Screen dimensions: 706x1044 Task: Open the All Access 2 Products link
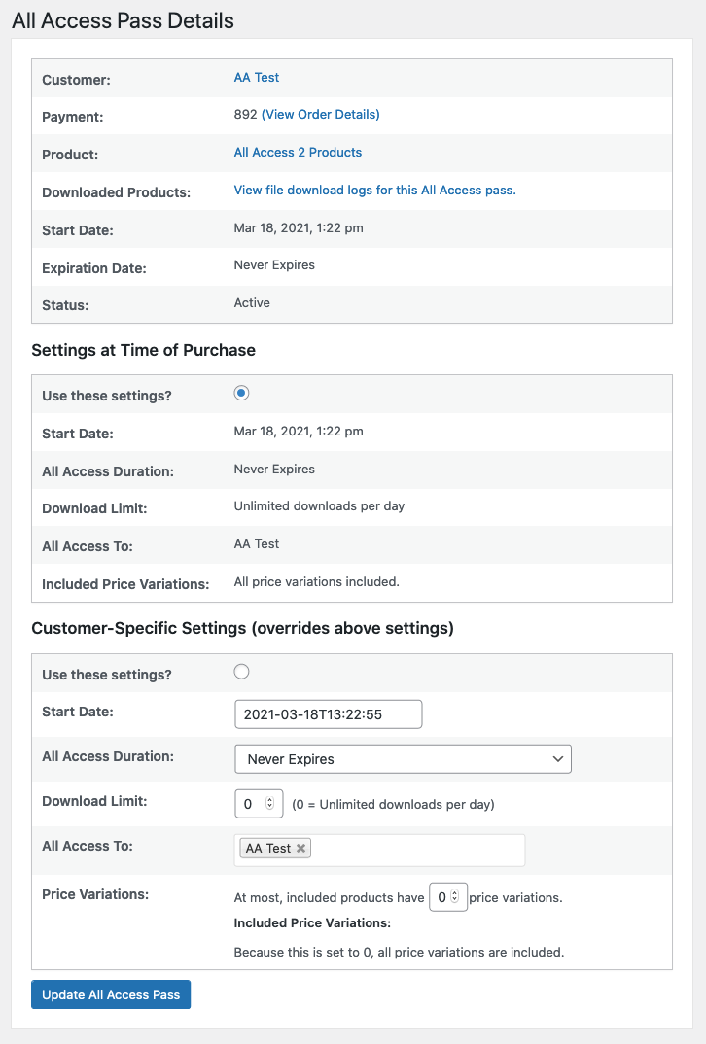298,153
